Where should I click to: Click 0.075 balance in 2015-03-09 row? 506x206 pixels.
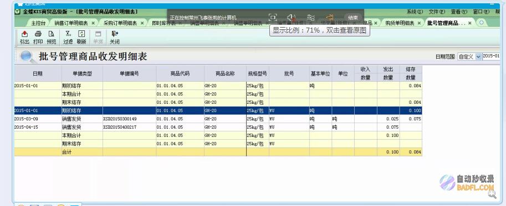point(411,119)
